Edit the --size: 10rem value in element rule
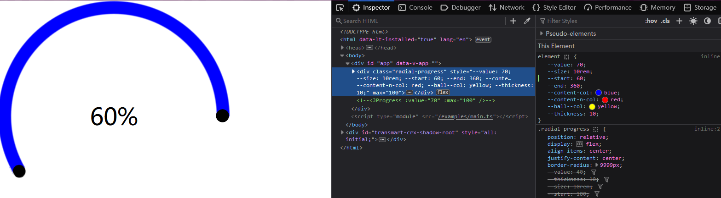 click(582, 71)
